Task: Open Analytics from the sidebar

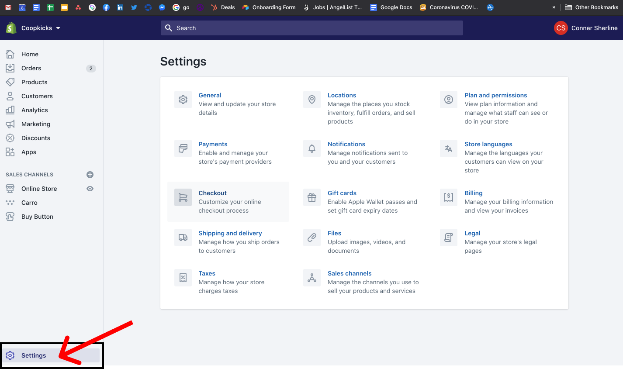Action: (x=35, y=110)
